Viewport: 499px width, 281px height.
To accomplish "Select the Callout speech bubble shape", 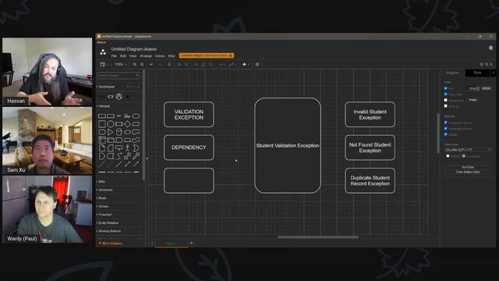I will 119,148.
